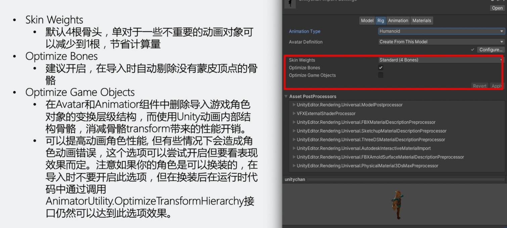Screen dimensions: 507x228
Task: Switch to the Model tab
Action: (x=367, y=20)
